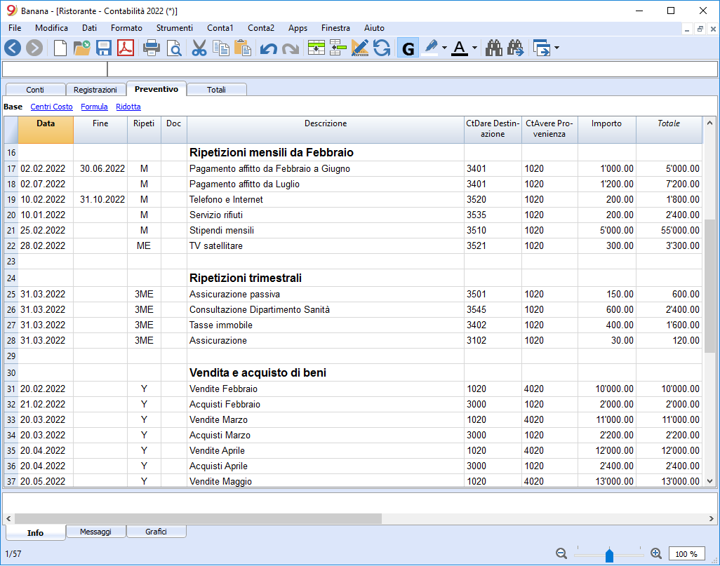
Task: Click the Data column header
Action: tap(46, 130)
